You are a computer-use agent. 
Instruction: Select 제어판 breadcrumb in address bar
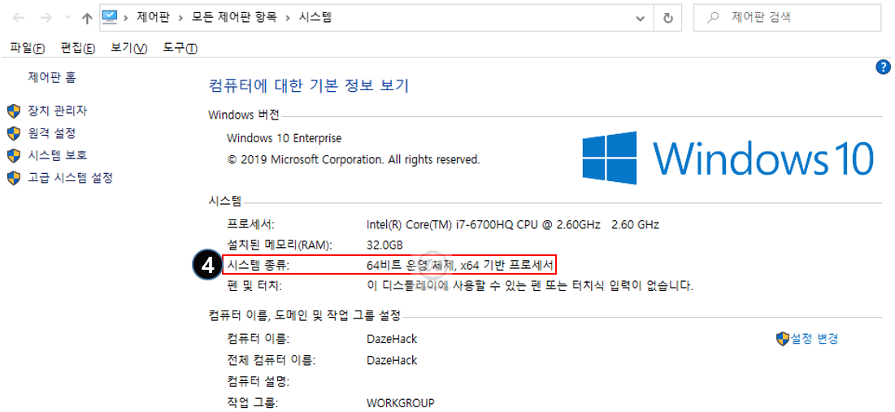(x=153, y=18)
